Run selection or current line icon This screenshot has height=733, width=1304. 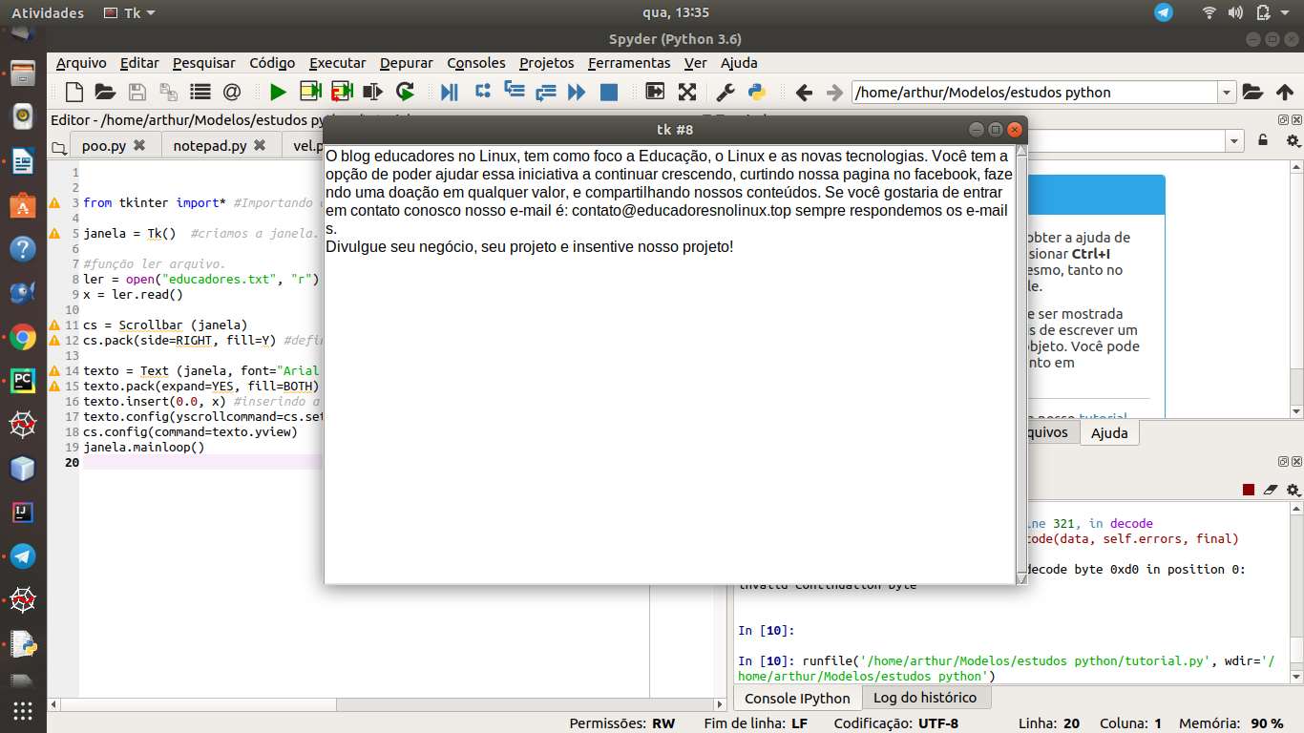click(x=373, y=93)
